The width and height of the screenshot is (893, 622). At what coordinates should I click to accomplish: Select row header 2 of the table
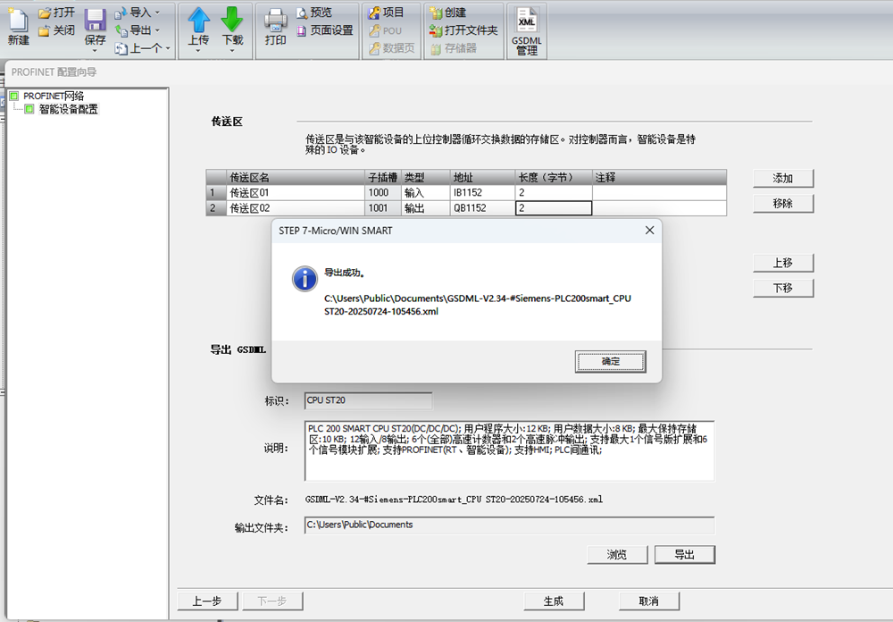pyautogui.click(x=216, y=208)
